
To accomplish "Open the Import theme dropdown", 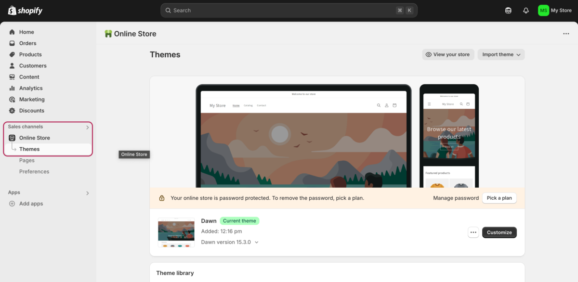I will 501,54.
